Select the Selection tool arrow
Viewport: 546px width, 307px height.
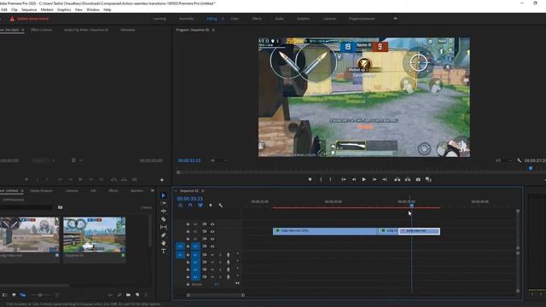tap(163, 195)
